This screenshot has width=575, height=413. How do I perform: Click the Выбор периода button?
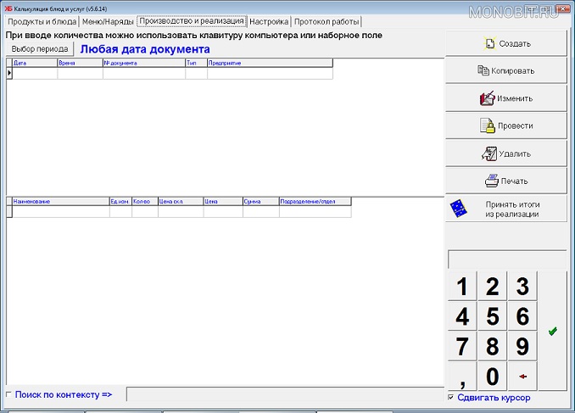[x=40, y=48]
